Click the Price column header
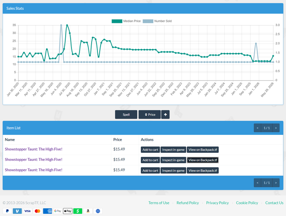This screenshot has height=216, width=286. click(x=118, y=139)
